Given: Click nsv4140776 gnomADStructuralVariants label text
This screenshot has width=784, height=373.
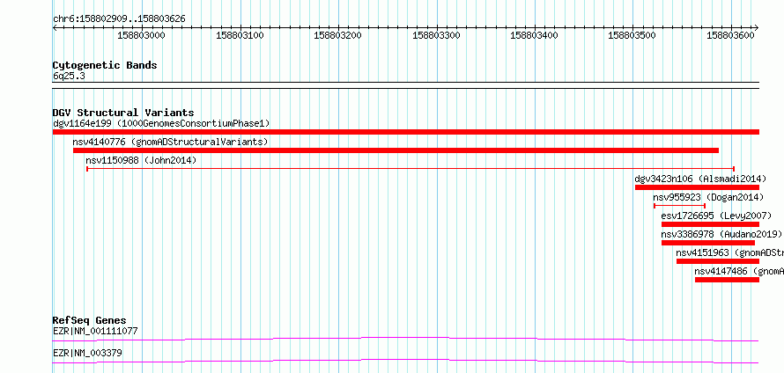Looking at the screenshot, I should (x=171, y=142).
